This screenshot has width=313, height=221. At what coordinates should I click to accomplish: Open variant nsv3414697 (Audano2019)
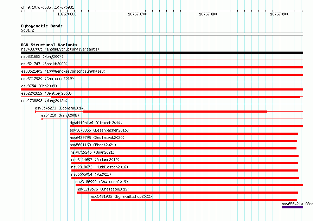pos(95,160)
